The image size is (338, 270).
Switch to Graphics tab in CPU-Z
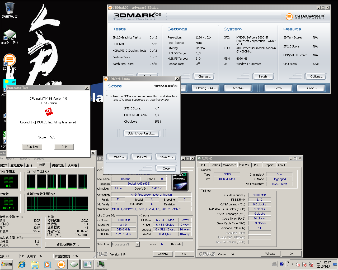click(x=269, y=165)
